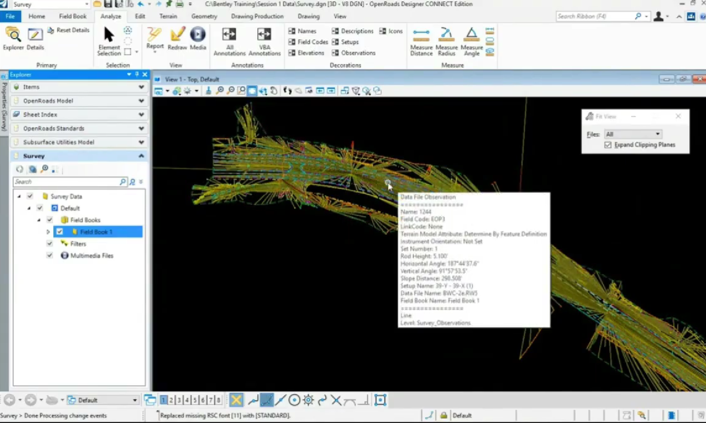Viewport: 706px width, 423px height.
Task: Start the Measure Distance tool
Action: 421,41
